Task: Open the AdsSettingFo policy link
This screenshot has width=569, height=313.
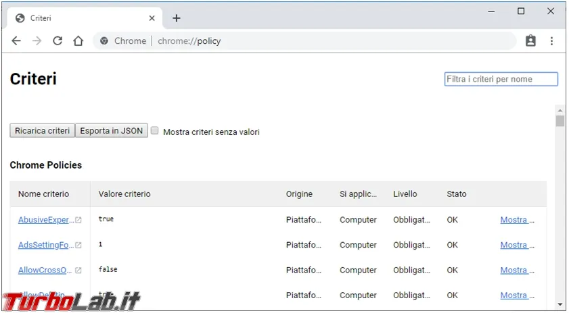Action: click(46, 245)
